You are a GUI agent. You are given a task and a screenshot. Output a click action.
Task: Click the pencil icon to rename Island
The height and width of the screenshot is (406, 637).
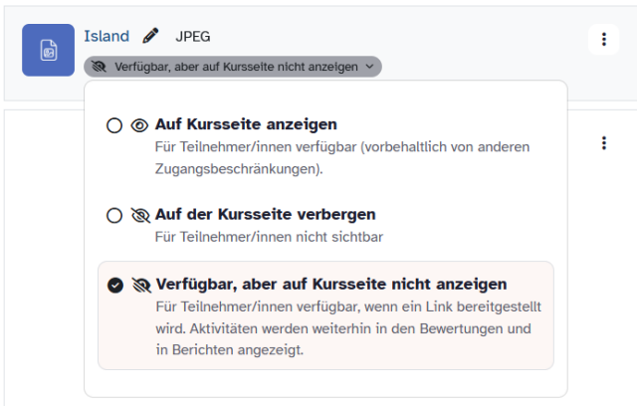[x=150, y=37]
